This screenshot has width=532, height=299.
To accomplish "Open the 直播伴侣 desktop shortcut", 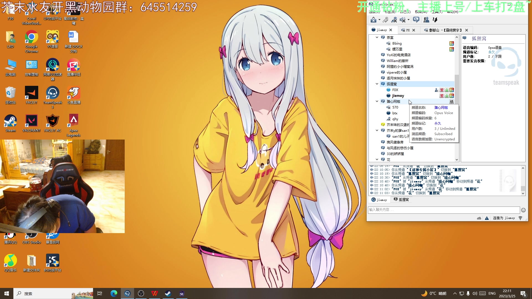I will 73,67.
